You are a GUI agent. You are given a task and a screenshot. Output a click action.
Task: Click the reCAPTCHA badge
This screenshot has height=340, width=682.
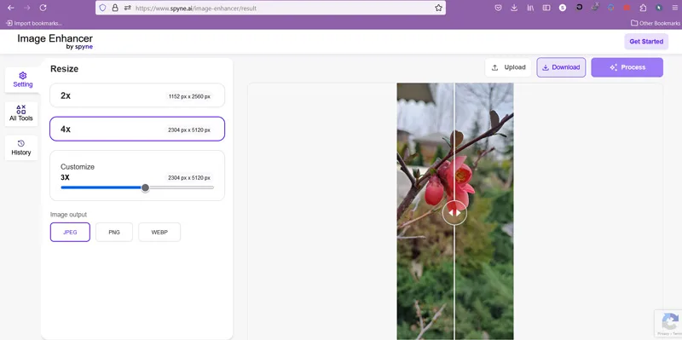point(668,324)
